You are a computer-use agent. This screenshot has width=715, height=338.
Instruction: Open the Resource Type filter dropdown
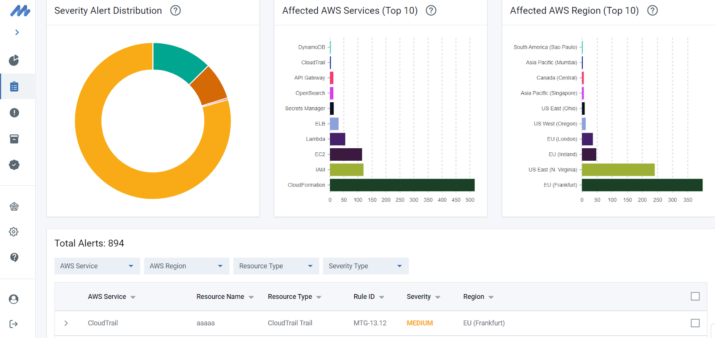[276, 266]
